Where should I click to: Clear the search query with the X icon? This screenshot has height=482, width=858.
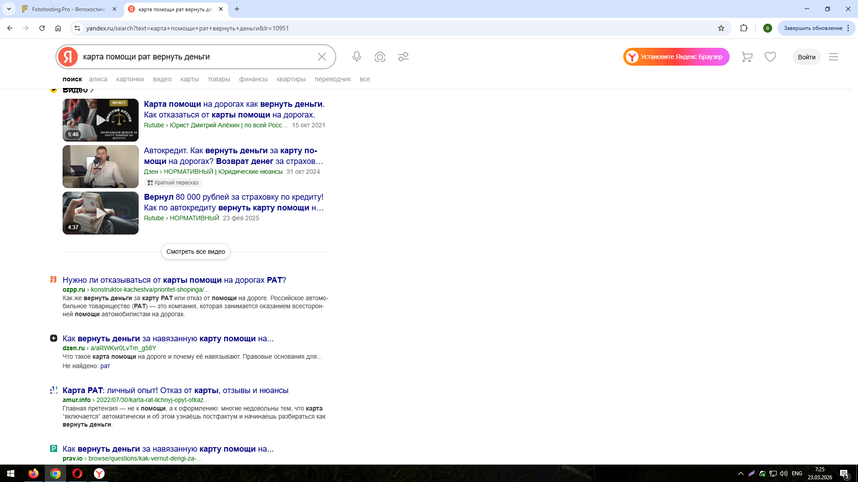pyautogui.click(x=322, y=57)
